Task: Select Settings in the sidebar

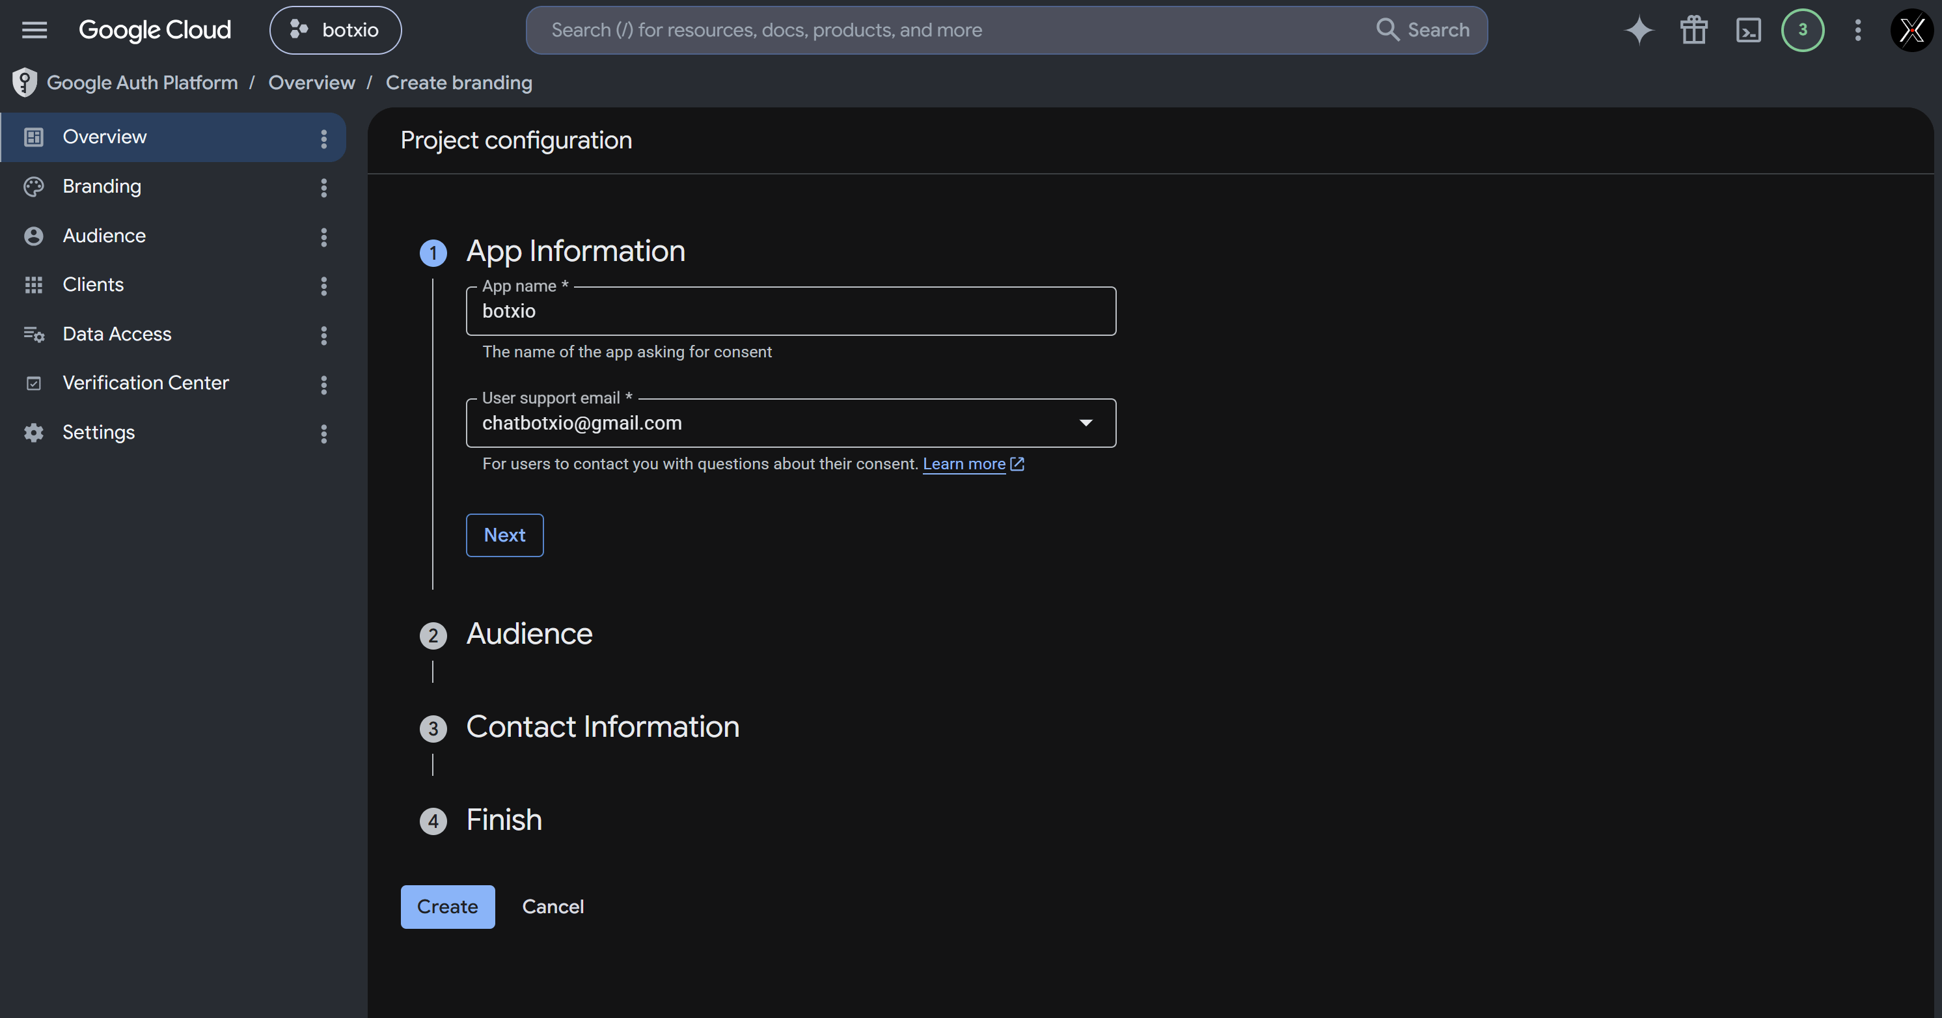Action: pyautogui.click(x=173, y=433)
